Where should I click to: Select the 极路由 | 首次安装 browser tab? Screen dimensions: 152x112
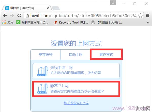27,8
